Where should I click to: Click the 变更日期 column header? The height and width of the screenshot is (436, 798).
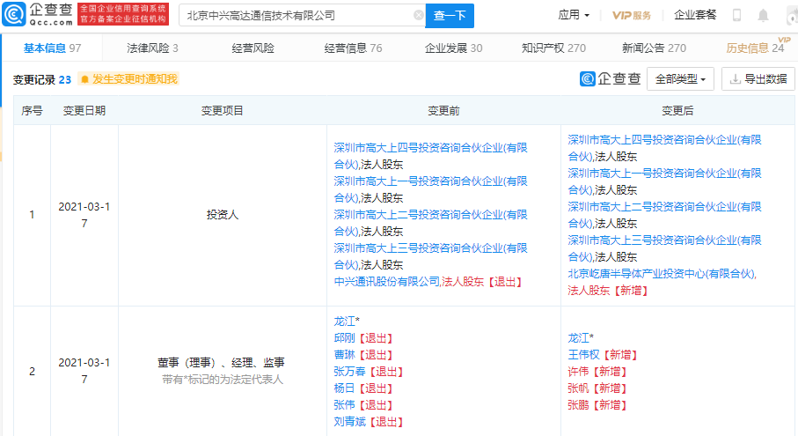84,110
